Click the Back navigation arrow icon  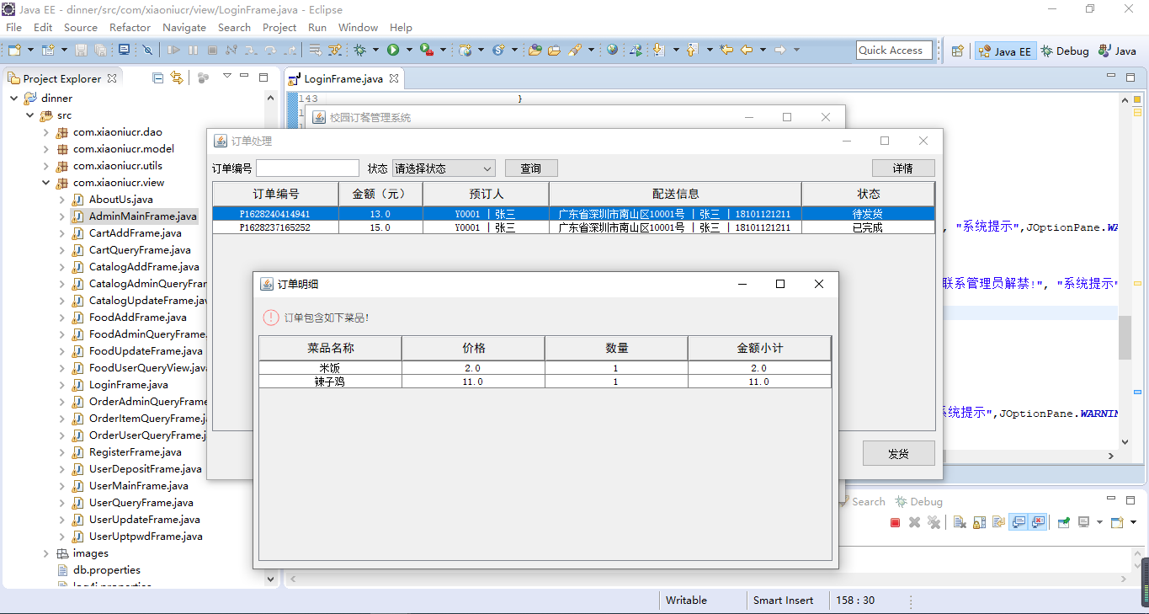pos(747,51)
